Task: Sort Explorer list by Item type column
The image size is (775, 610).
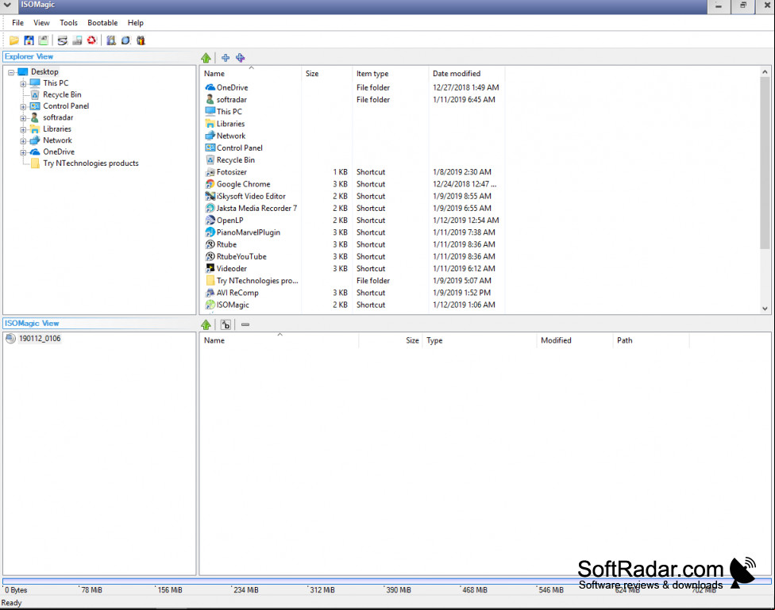Action: tap(391, 74)
